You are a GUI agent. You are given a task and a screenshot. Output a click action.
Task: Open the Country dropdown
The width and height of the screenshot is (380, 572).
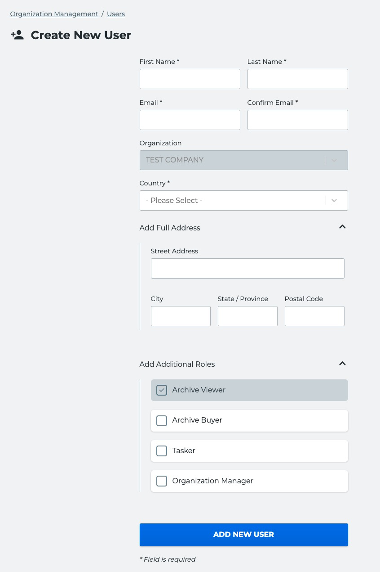pos(244,201)
